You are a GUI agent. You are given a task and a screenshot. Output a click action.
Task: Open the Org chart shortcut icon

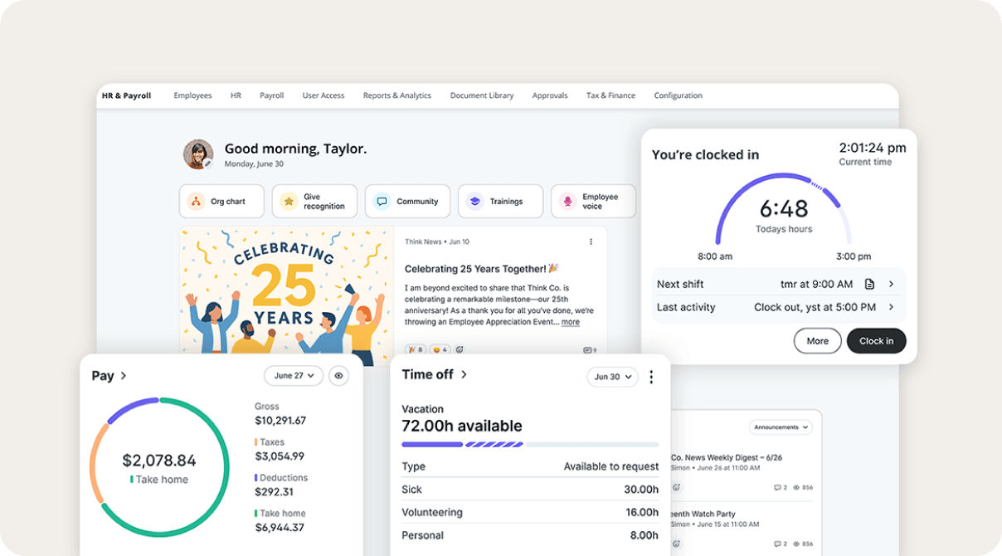click(196, 202)
